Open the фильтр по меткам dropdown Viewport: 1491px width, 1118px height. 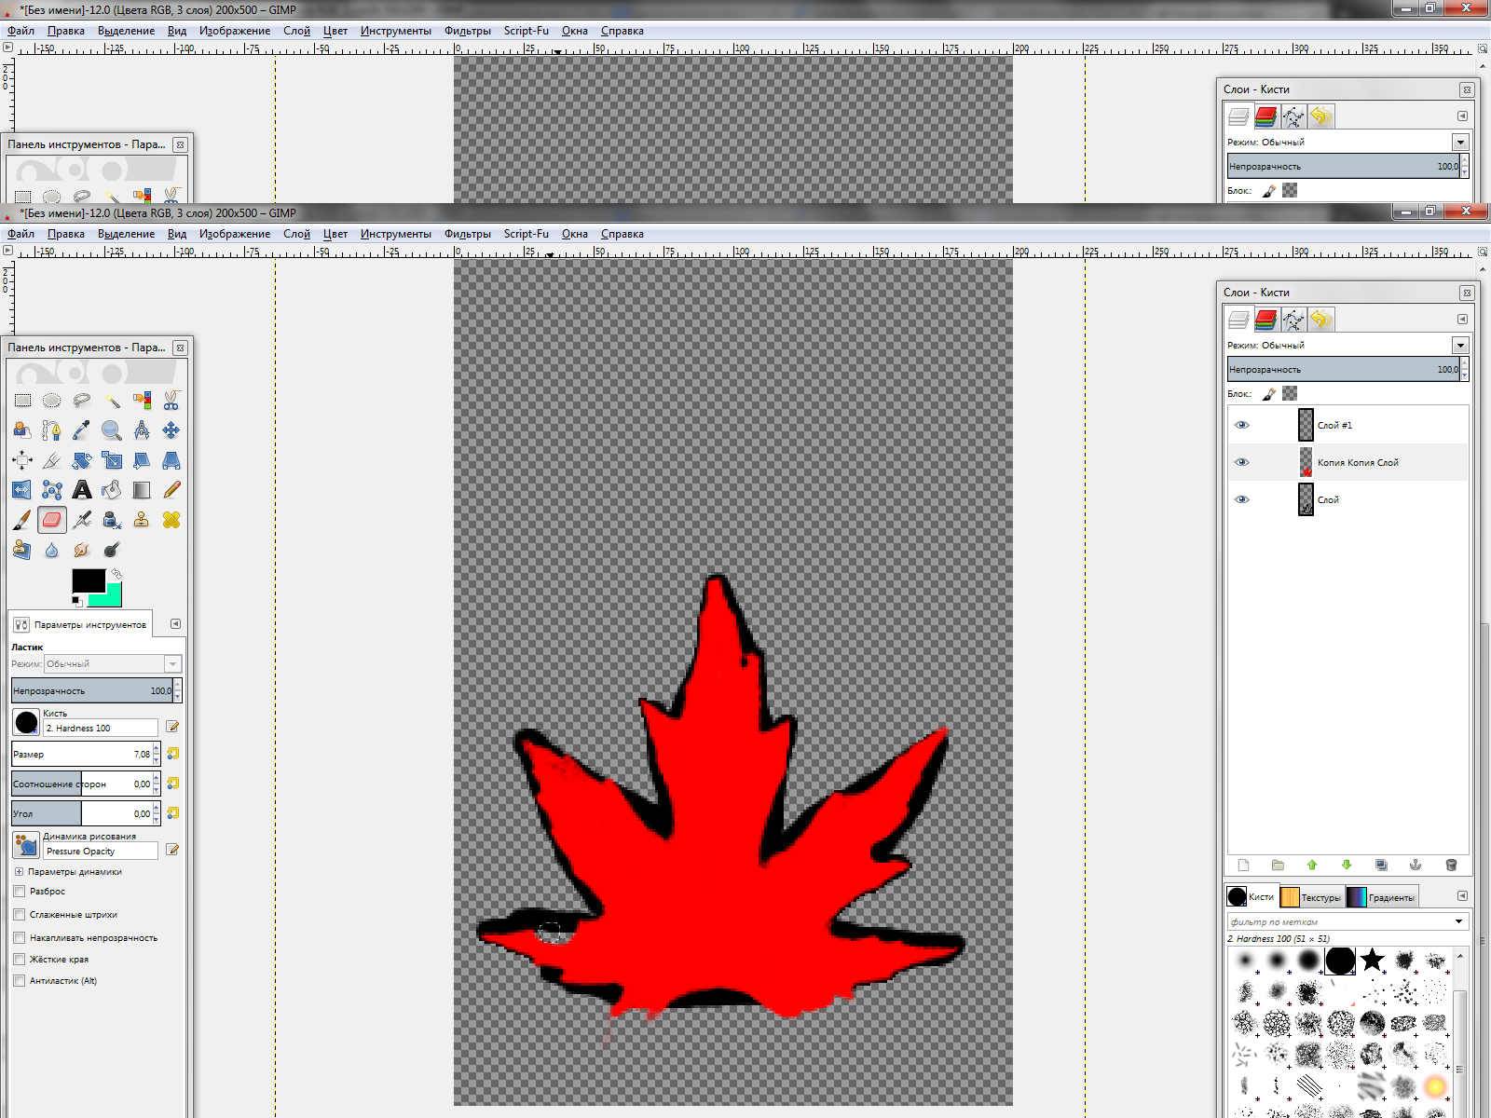1459,921
